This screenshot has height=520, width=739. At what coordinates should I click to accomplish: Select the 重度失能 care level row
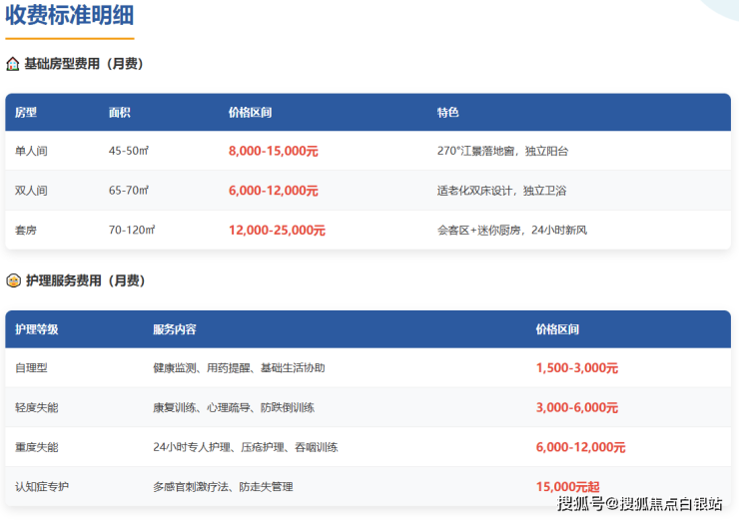point(36,447)
